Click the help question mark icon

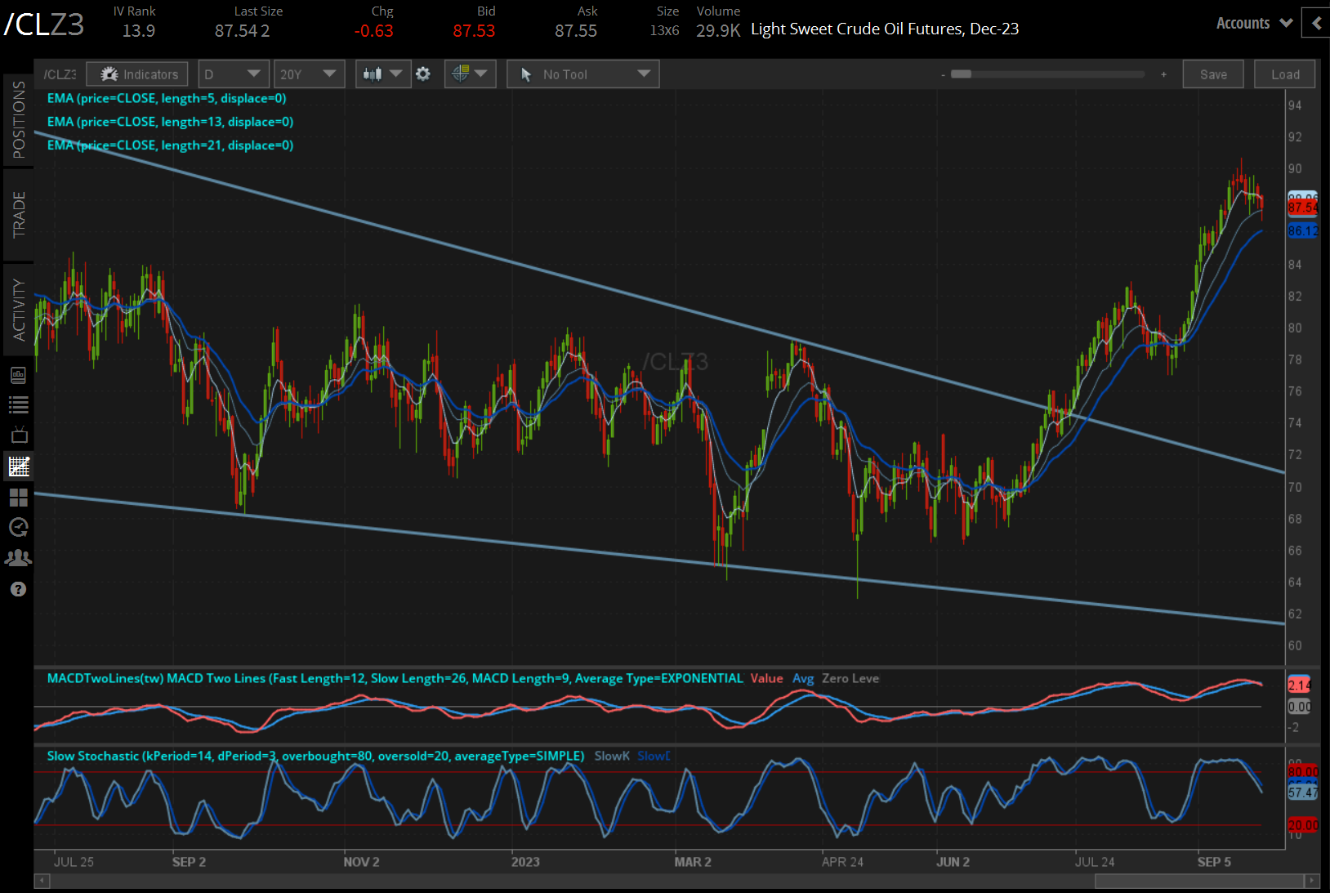tap(18, 589)
